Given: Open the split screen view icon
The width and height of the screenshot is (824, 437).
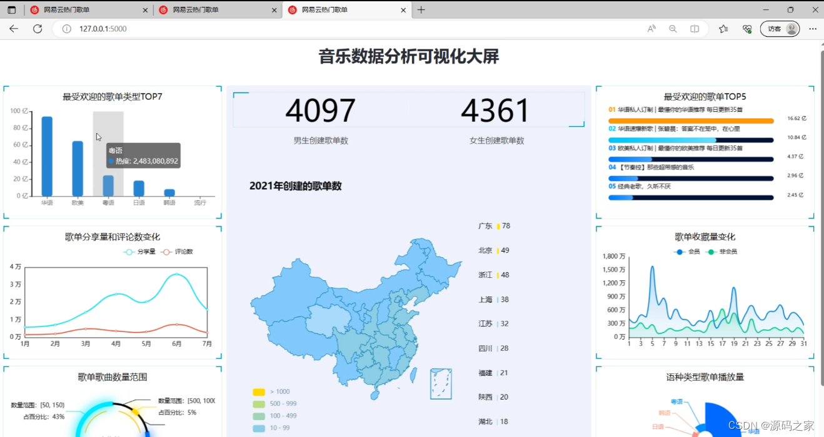Looking at the screenshot, I should pyautogui.click(x=695, y=29).
